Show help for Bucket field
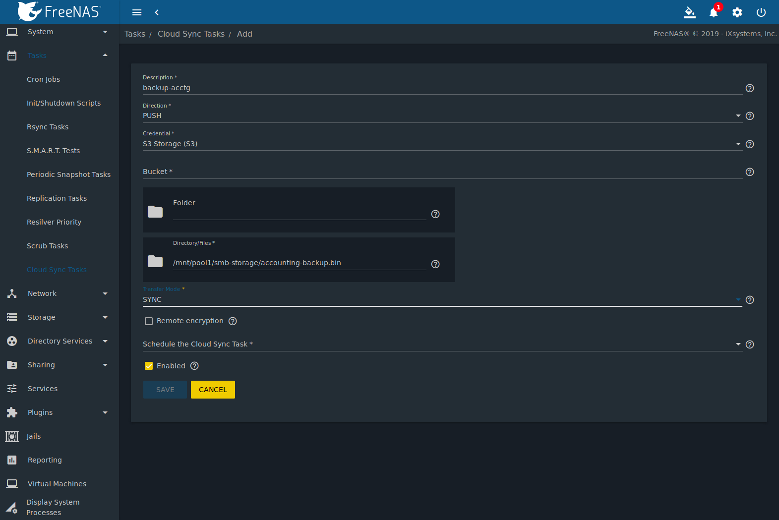Viewport: 779px width, 520px height. [750, 172]
